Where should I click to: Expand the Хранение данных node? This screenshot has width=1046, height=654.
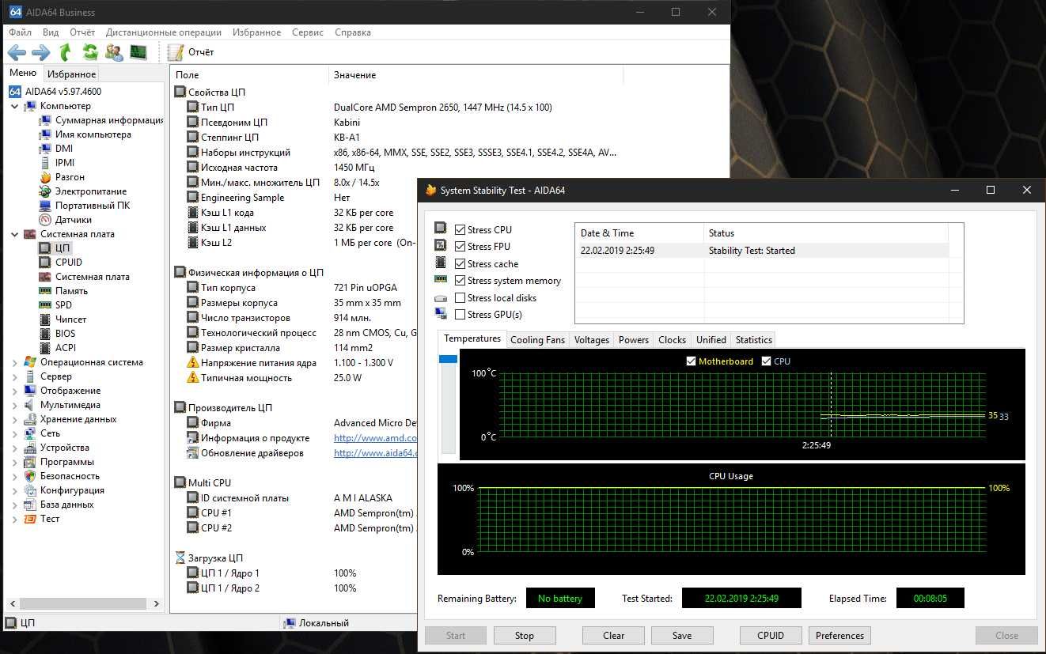point(14,419)
